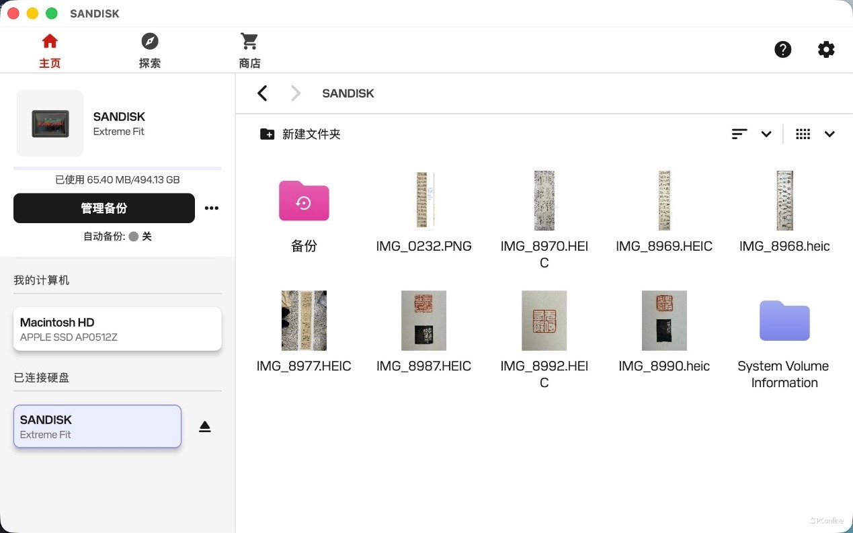Click the storage usage progress bar
853x533 pixels.
(118, 168)
